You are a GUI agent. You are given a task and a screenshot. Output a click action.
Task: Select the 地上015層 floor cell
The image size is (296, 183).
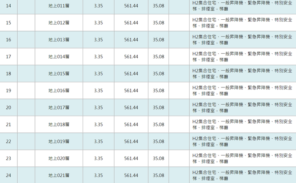pos(59,74)
